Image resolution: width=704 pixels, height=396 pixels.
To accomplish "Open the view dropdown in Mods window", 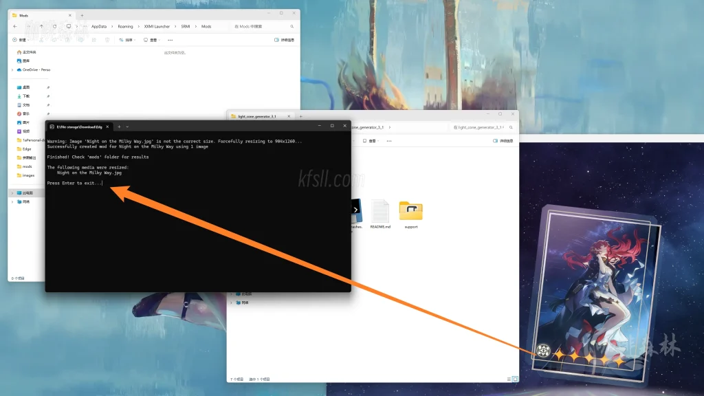I will [x=152, y=40].
